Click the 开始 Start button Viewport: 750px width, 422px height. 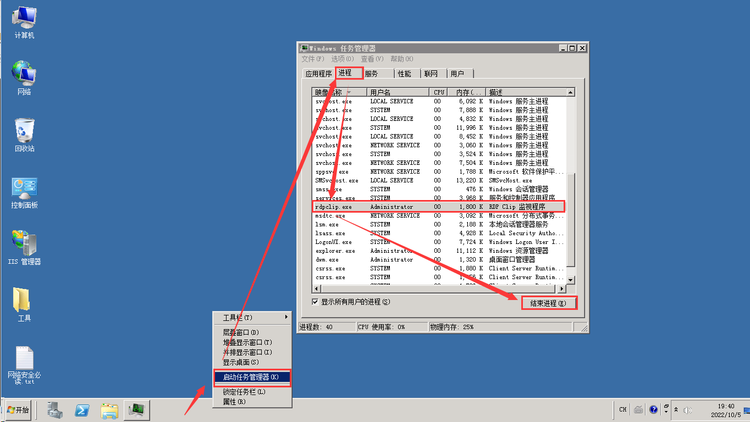pos(18,410)
